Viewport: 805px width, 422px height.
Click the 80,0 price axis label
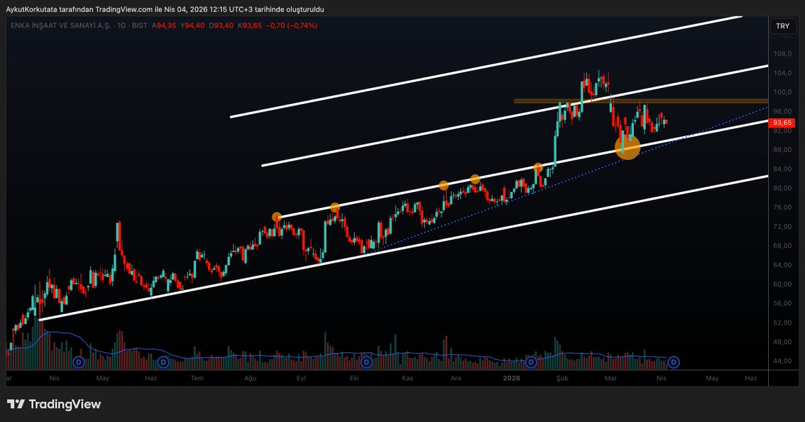(x=783, y=188)
